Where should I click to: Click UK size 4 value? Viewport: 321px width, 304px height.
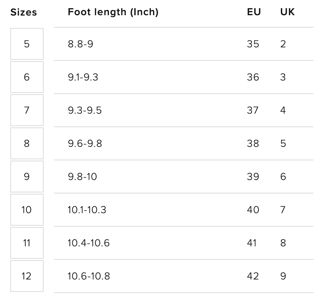coord(283,110)
